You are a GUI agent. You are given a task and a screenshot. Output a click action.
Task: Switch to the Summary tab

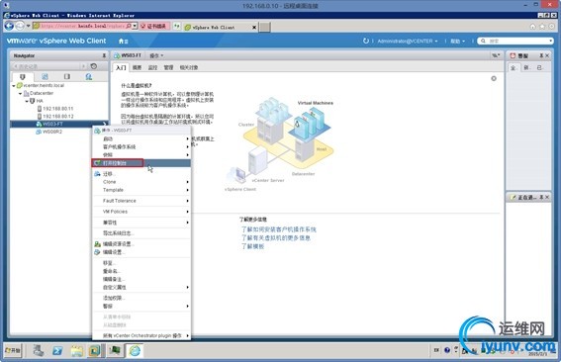(x=137, y=67)
